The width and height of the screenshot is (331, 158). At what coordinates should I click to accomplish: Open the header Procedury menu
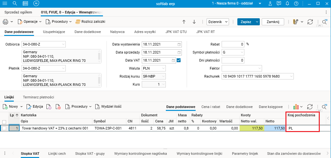(59, 21)
